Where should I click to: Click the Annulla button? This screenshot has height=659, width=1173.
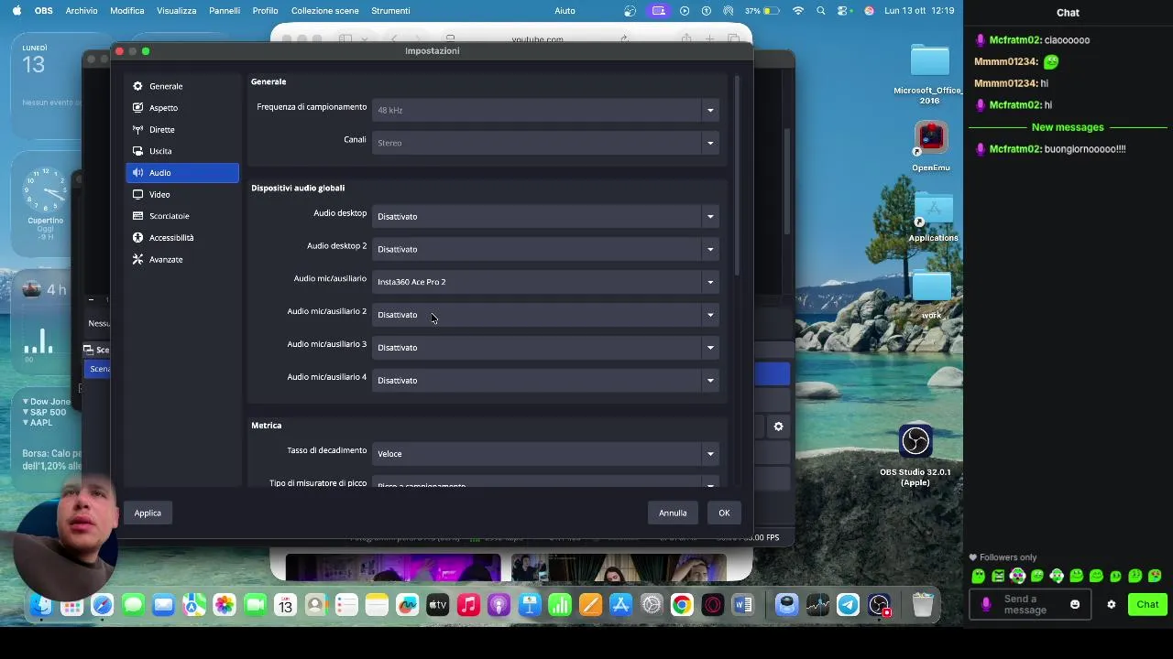point(673,513)
